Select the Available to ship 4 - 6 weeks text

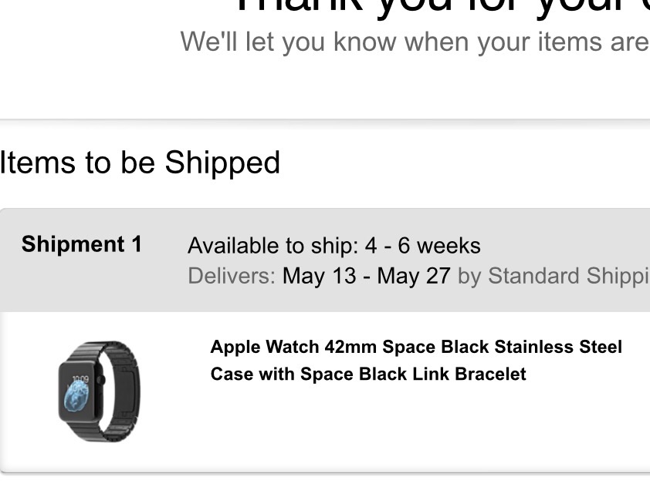[x=334, y=246]
